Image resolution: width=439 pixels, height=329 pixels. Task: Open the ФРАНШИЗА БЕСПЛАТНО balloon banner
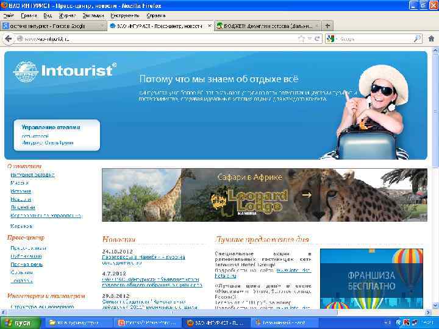click(371, 279)
